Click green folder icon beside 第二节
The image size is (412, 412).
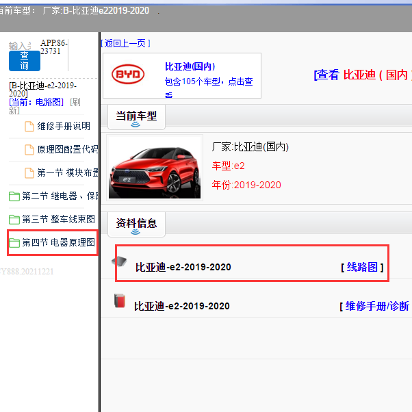click(x=14, y=196)
